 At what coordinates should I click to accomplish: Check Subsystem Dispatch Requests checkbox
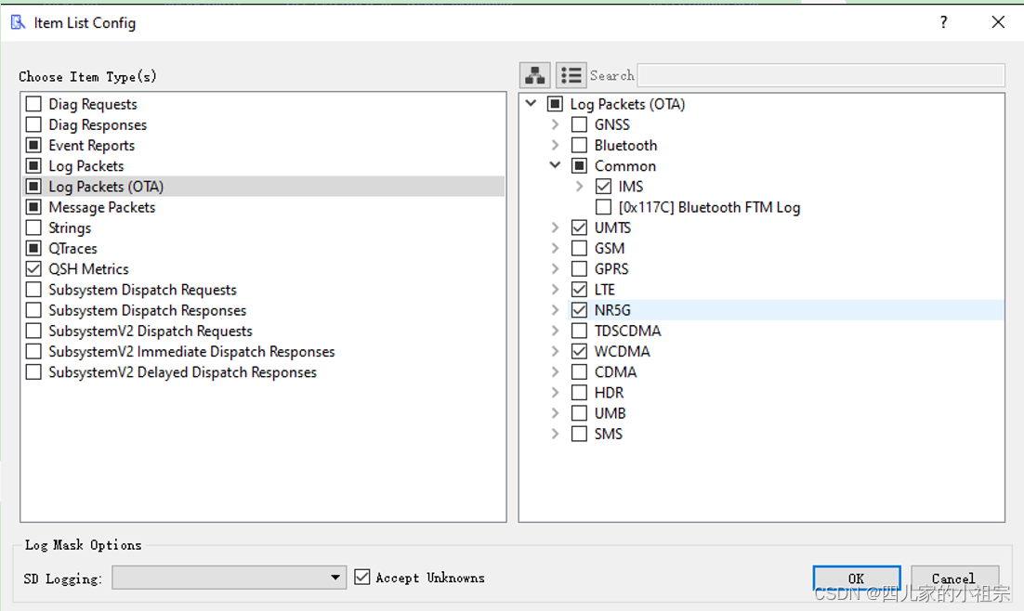point(34,289)
